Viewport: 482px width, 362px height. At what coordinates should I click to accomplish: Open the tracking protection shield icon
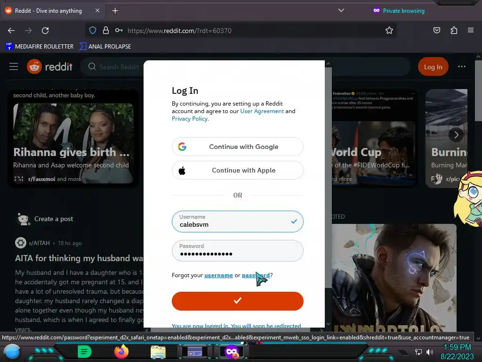[93, 30]
